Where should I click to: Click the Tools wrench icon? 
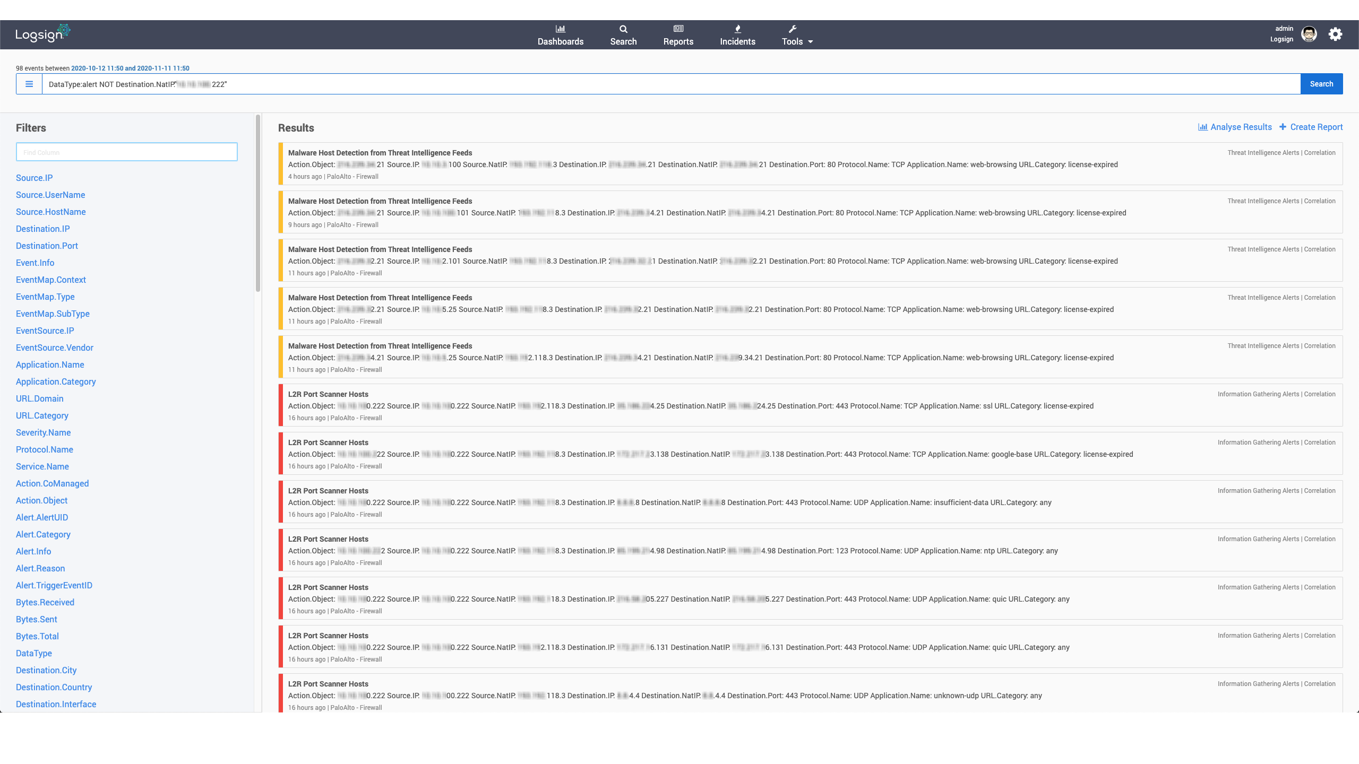click(x=792, y=29)
